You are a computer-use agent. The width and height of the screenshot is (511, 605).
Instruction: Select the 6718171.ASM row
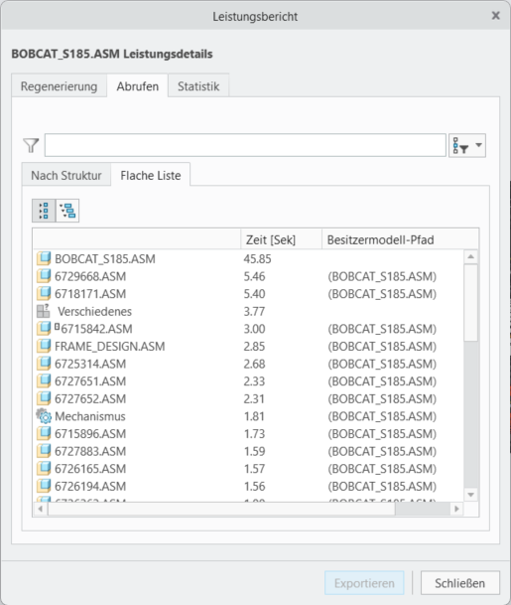249,294
